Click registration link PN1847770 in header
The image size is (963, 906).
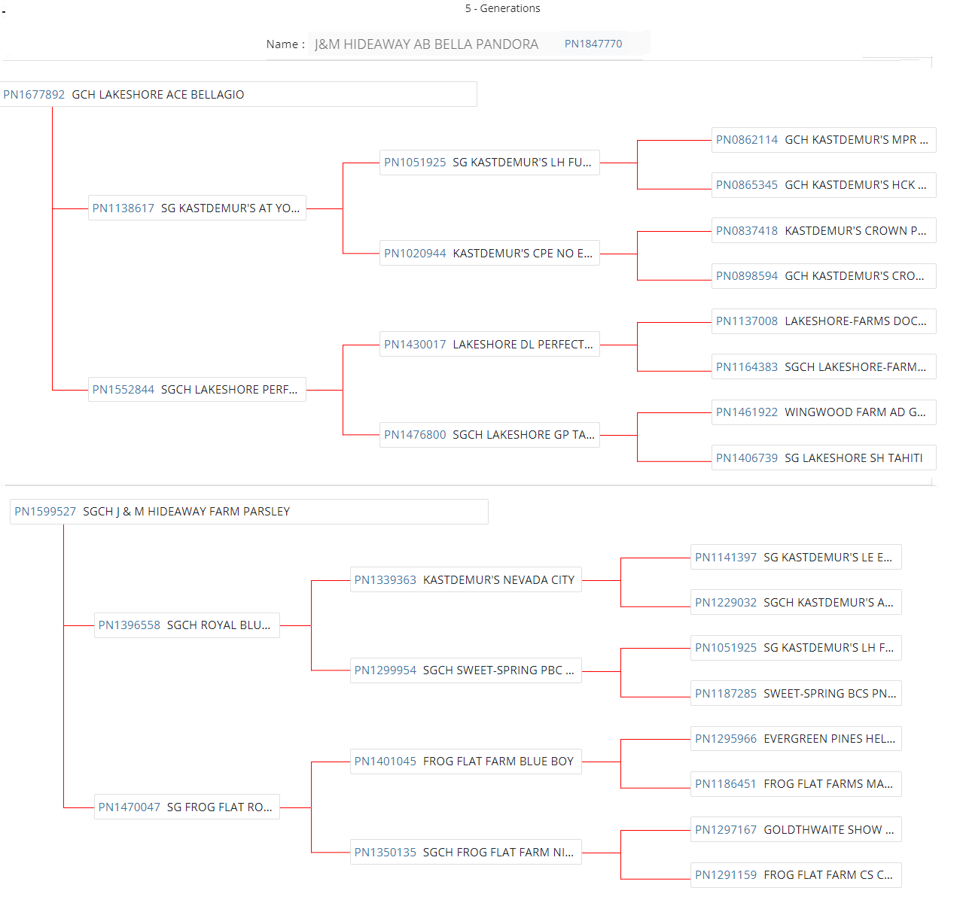pos(593,44)
